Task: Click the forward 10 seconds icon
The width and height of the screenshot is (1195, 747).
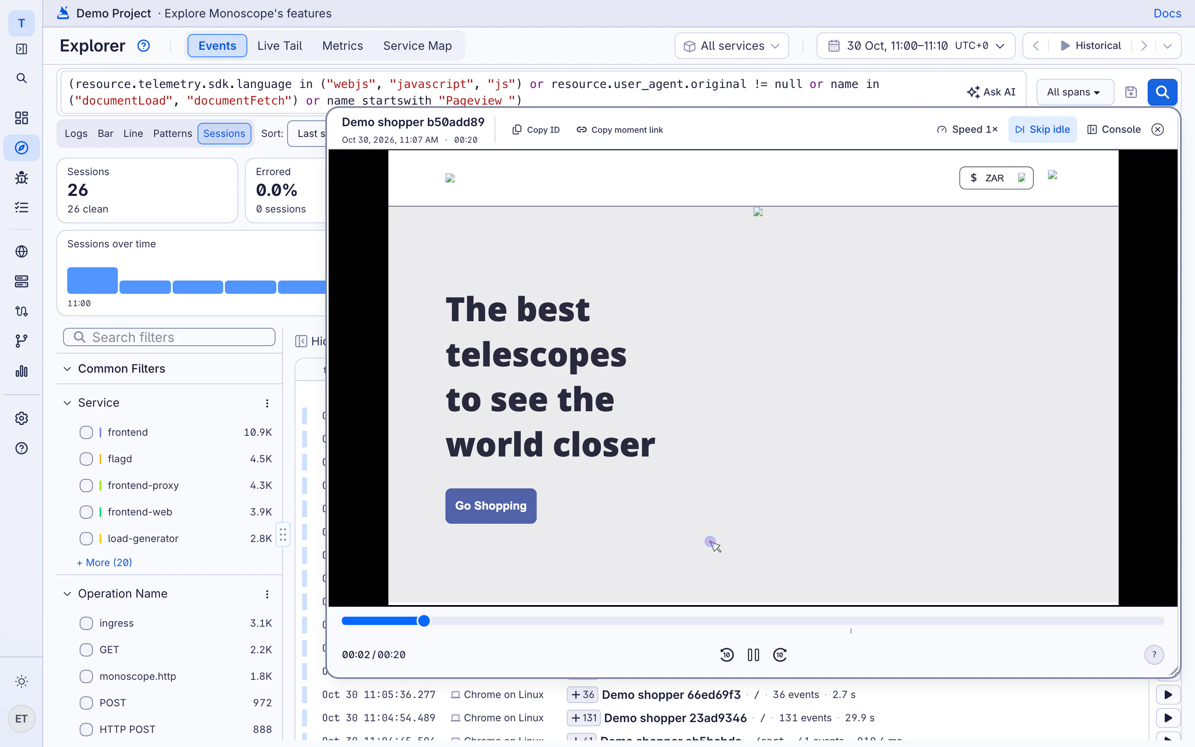Action: 780,654
